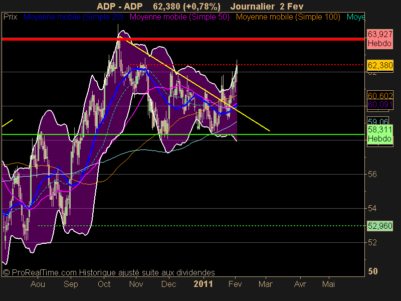The height and width of the screenshot is (301, 401).
Task: Click the 52 price axis tick
Action: coord(372,242)
